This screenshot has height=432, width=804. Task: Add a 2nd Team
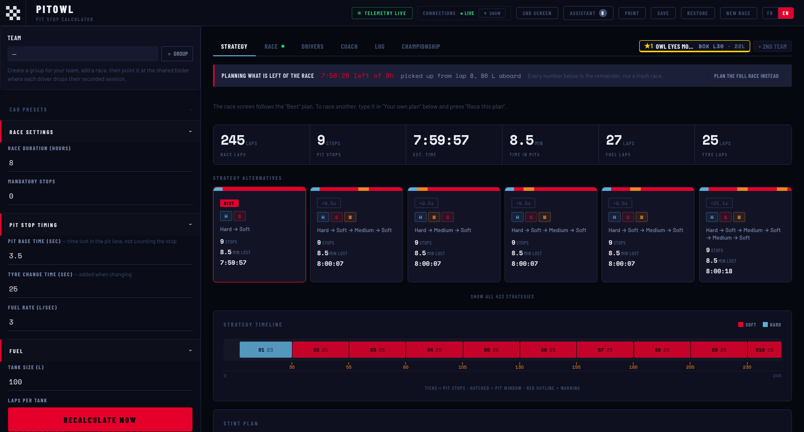772,46
